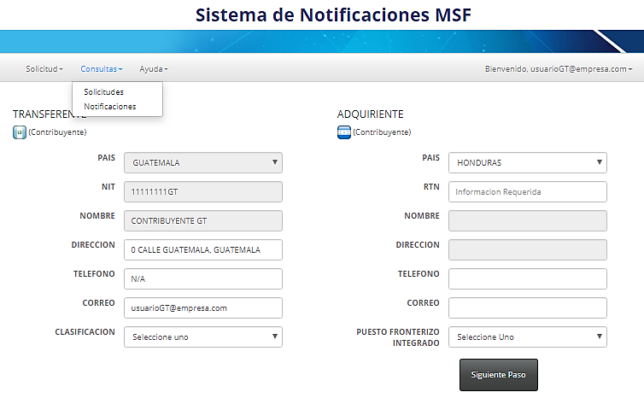
Task: Open the Ayuda menu
Action: tap(154, 69)
